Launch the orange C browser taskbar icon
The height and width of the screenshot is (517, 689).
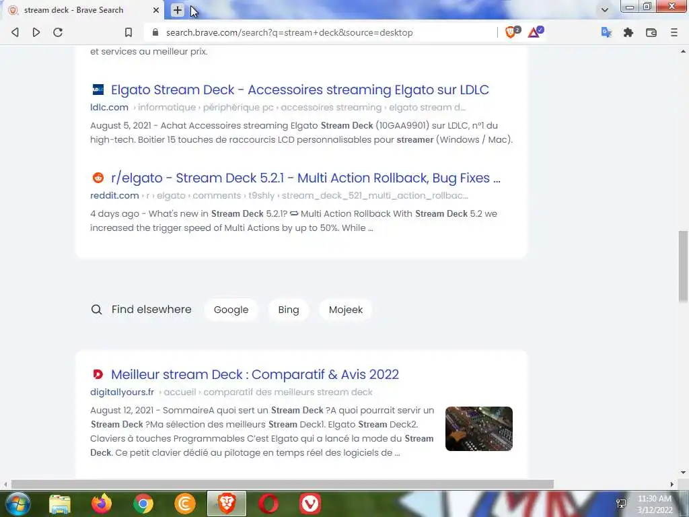point(185,504)
